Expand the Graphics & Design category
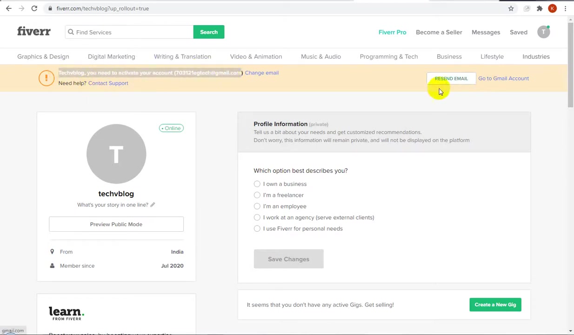 [x=43, y=56]
